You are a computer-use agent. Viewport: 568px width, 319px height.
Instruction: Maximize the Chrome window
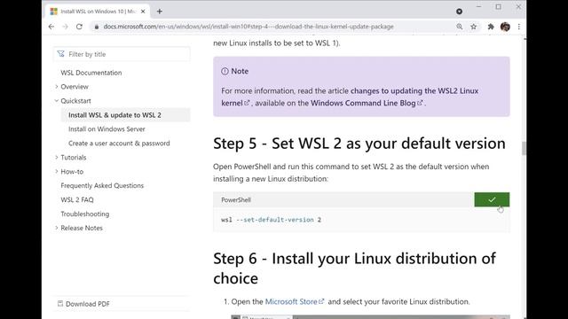click(x=499, y=6)
